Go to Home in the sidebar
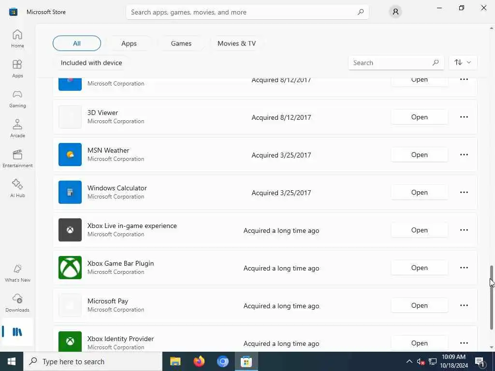495x371 pixels. click(x=17, y=39)
